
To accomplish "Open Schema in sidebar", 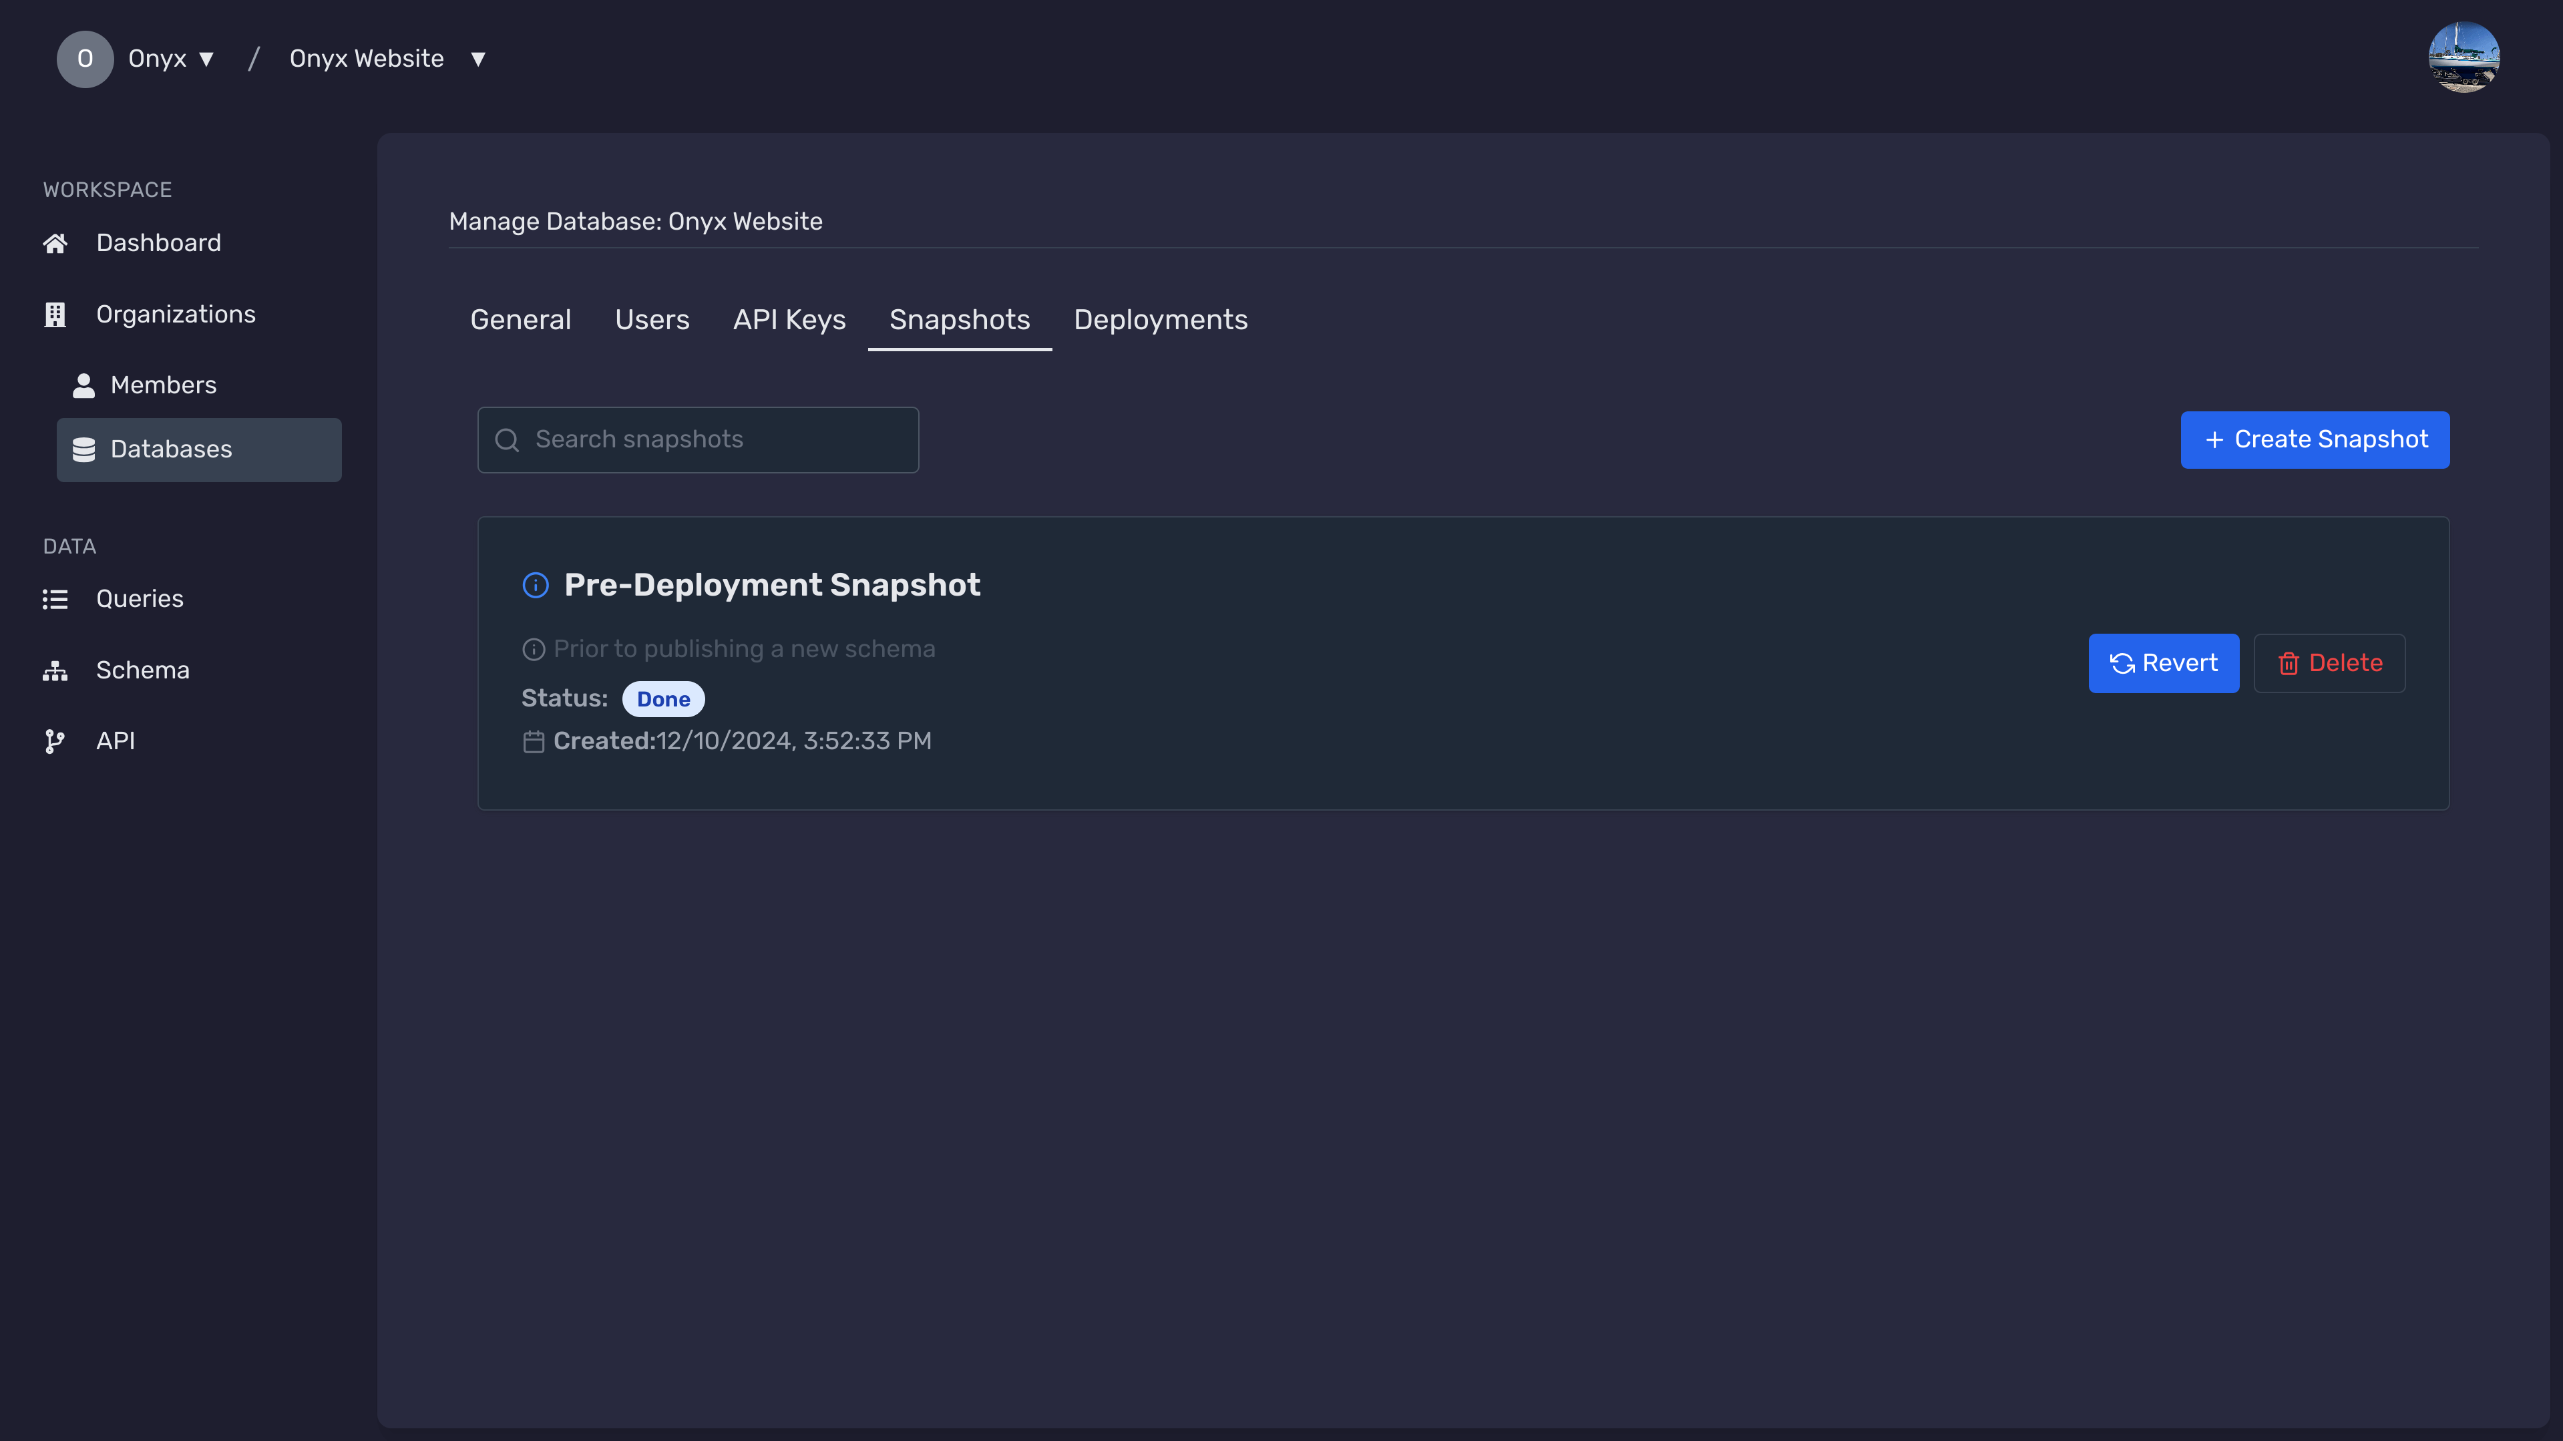I will 142,670.
